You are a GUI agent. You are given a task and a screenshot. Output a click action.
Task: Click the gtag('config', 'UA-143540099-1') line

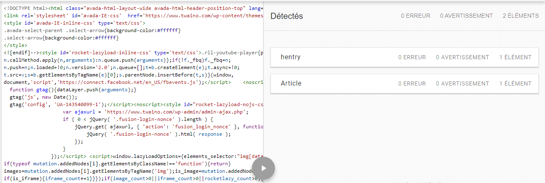[x=136, y=104]
